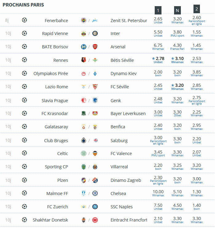Image resolution: width=215 pixels, height=228 pixels.
Task: Click the Arsenal club crest icon
Action: [x=95, y=47]
